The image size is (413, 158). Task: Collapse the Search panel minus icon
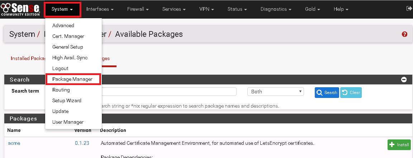(x=404, y=79)
